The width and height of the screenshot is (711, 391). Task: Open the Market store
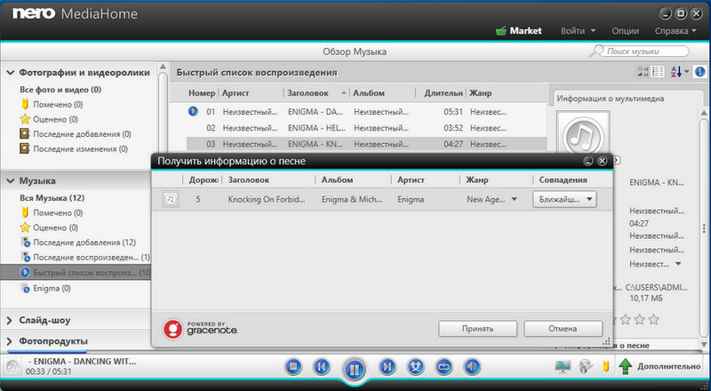(519, 31)
